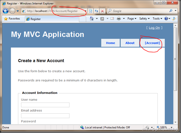Toggle Compatibility View icon
181x133 pixels.
click(91, 11)
